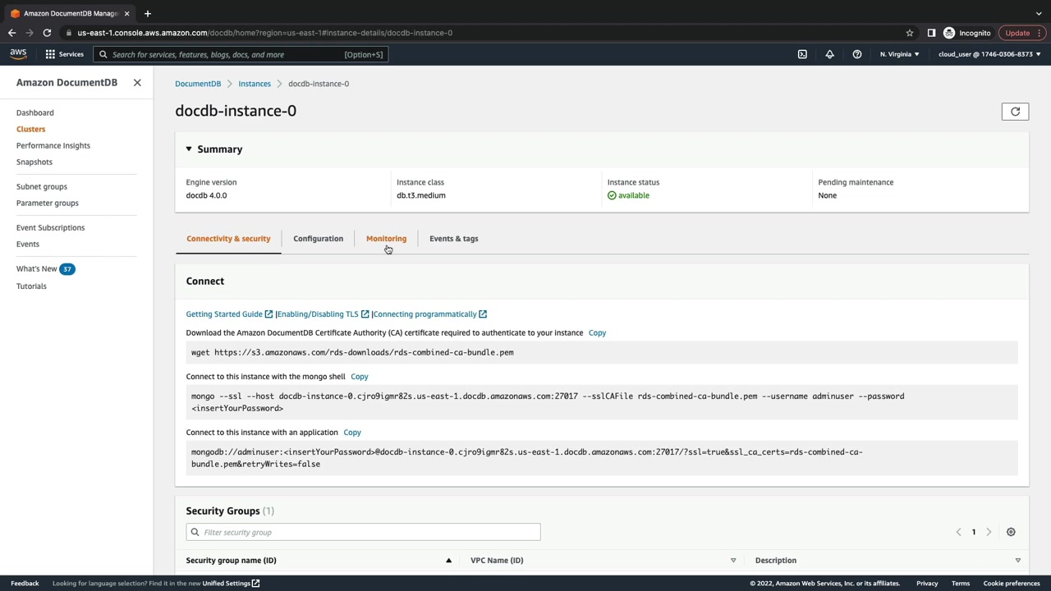Toggle the browser side panel icon
Screen dimensions: 1051x591
(x=931, y=33)
